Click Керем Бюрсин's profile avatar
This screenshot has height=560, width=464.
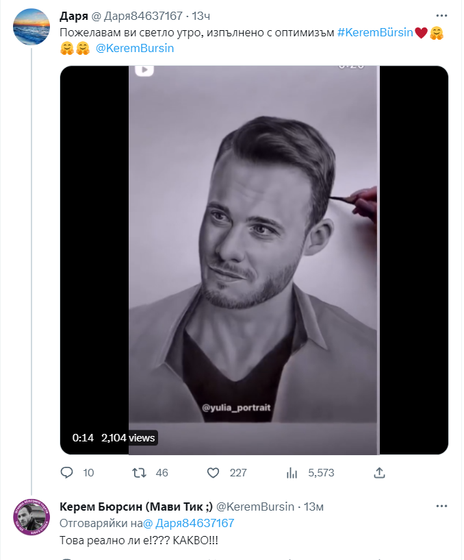point(31,516)
